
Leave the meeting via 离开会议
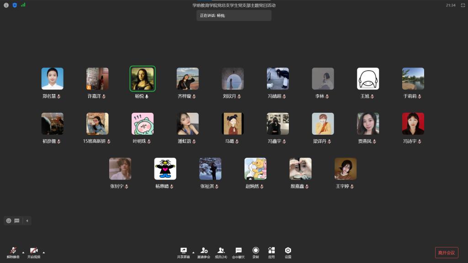click(x=447, y=252)
